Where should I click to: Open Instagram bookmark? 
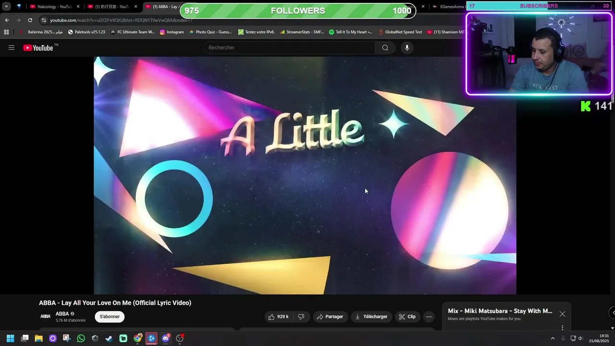[172, 32]
